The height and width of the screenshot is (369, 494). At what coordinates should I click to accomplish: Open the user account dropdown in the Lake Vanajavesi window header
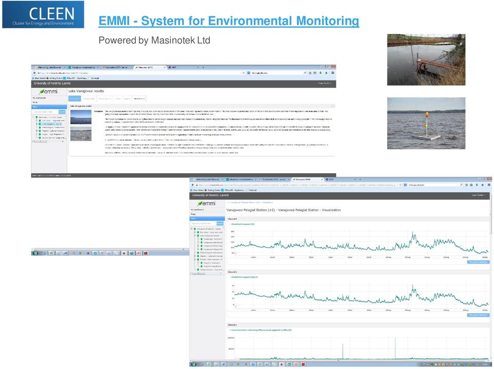point(325,83)
